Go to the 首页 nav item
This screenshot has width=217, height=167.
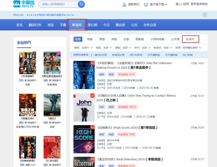19,25
